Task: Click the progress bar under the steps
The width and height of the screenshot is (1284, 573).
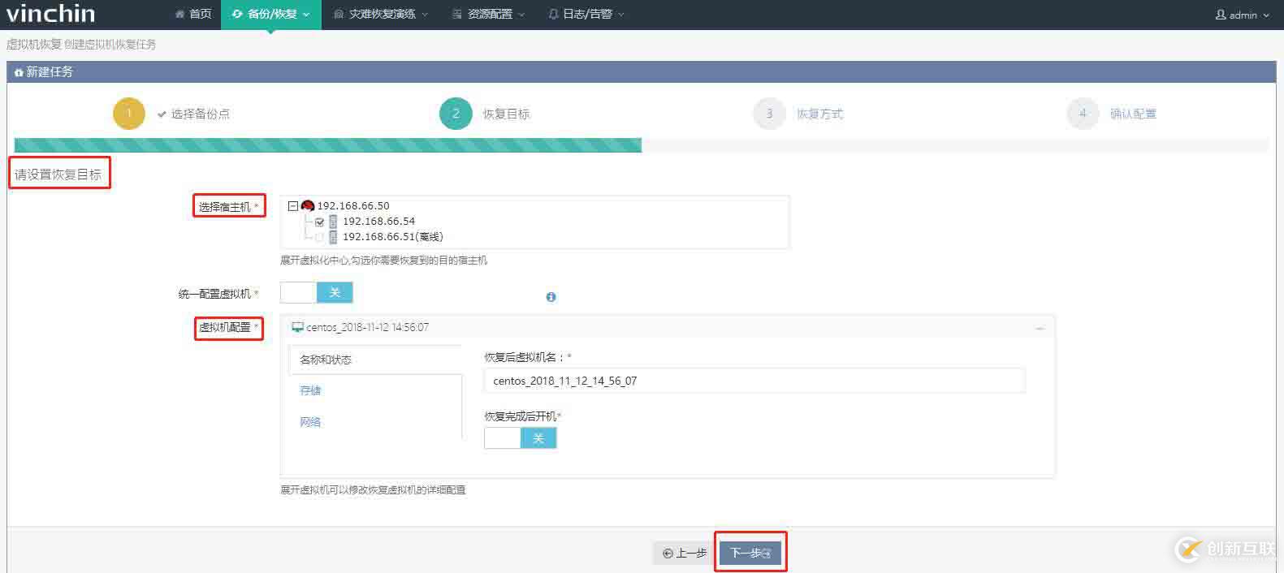Action: pos(642,145)
